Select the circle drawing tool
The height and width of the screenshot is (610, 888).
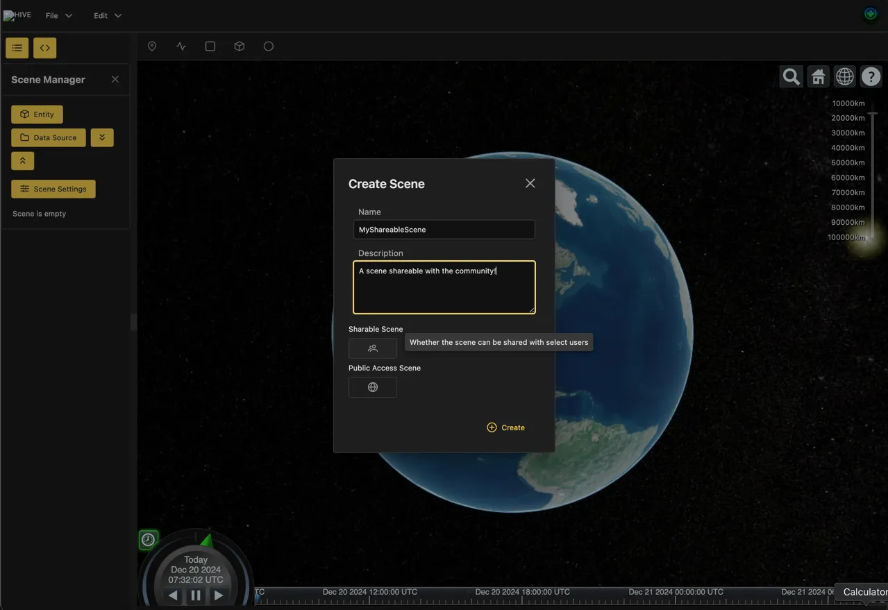[268, 46]
